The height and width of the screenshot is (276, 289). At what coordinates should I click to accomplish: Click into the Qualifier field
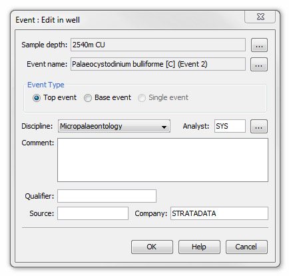click(107, 196)
